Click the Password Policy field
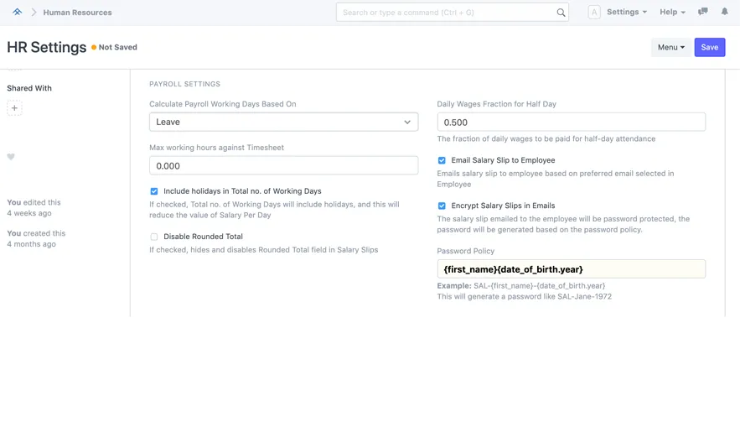The width and height of the screenshot is (740, 422). click(571, 269)
